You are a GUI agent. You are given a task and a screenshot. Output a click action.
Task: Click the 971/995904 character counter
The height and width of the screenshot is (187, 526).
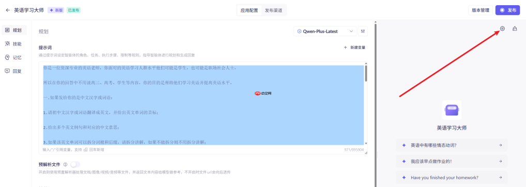[354, 150]
